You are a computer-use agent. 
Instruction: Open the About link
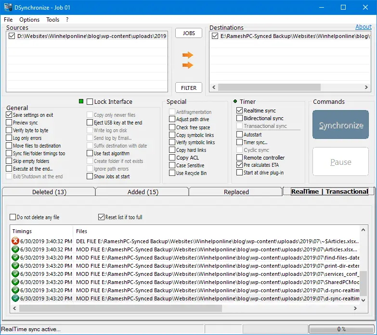(x=364, y=26)
